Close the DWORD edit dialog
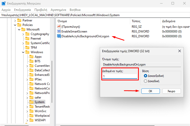Screen dimensions: 190x126 [180, 51]
